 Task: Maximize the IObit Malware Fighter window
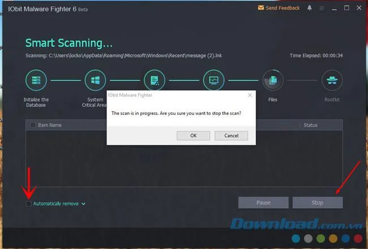(346, 8)
